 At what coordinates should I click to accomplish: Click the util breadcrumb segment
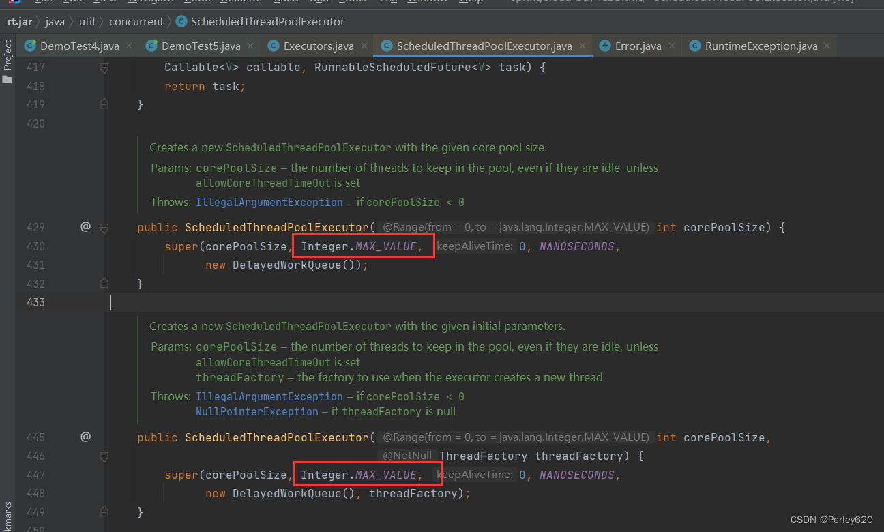click(87, 21)
